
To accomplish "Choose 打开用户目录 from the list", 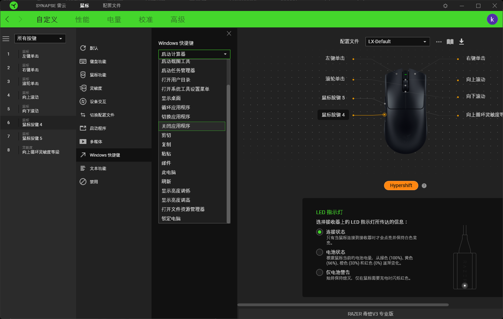I will click(192, 80).
